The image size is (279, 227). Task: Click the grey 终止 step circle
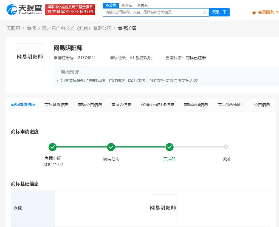tap(226, 147)
